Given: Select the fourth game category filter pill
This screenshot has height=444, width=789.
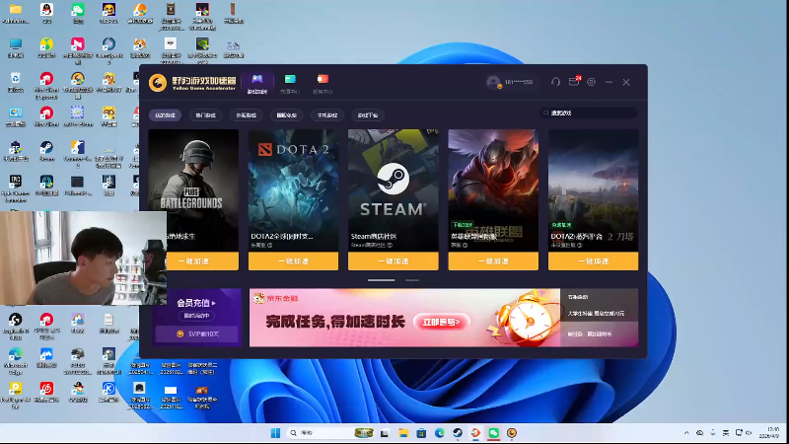Looking at the screenshot, I should [x=286, y=115].
